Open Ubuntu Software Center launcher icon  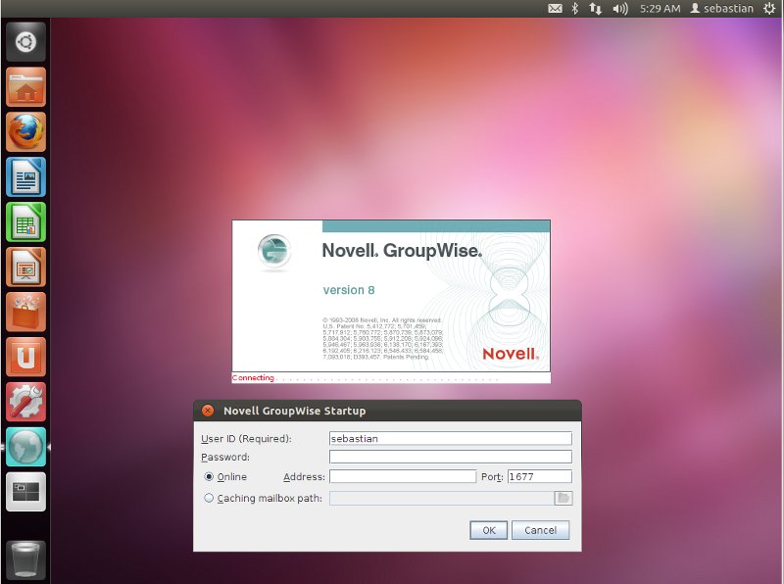point(26,312)
